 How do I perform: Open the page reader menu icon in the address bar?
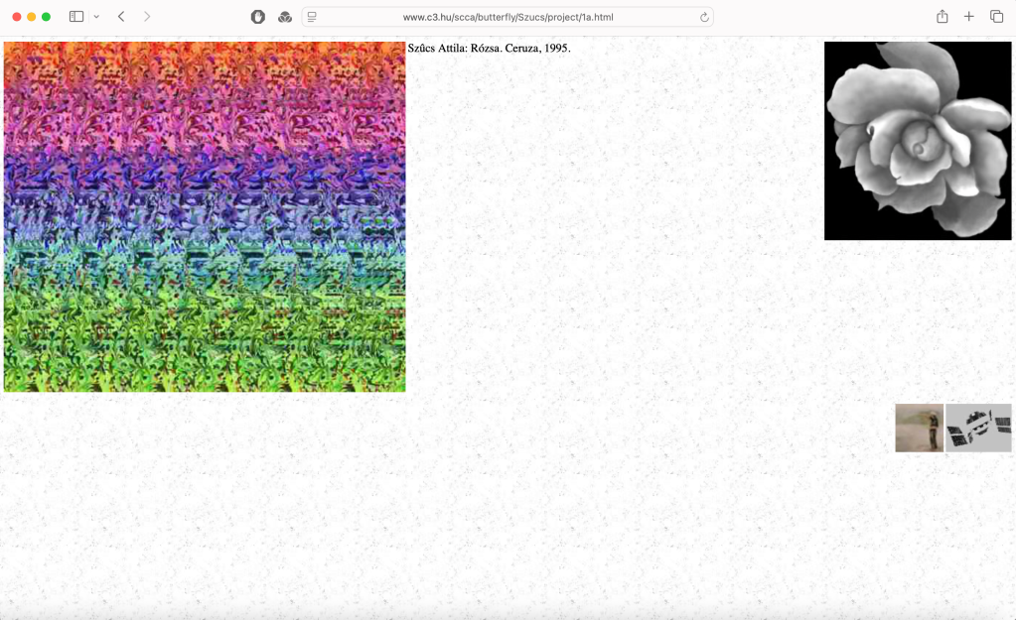click(312, 17)
